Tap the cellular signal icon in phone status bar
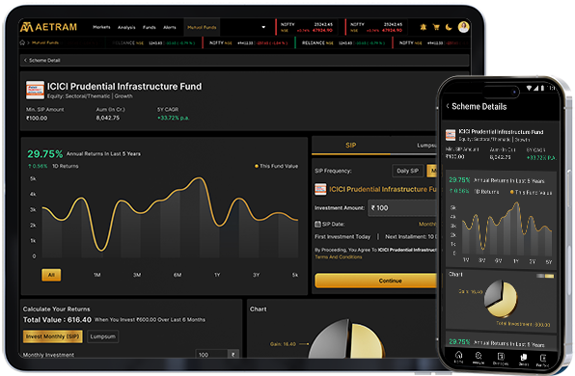Viewport: 575px width, 376px height. (535, 88)
